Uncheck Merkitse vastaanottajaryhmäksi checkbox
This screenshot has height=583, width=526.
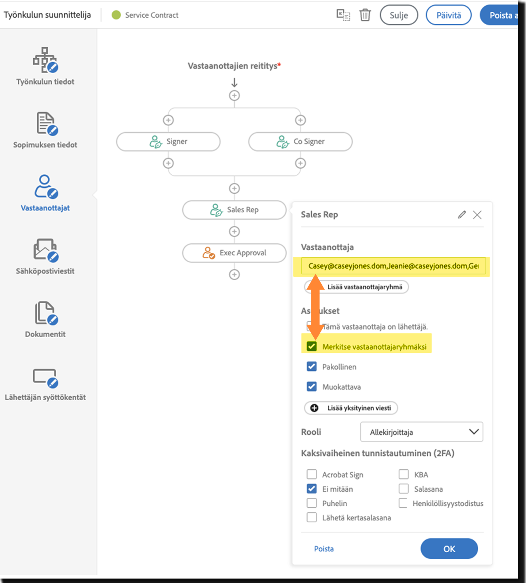(x=312, y=346)
